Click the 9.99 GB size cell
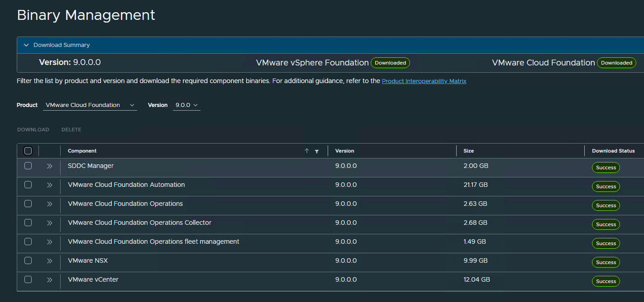Viewport: 644px width, 302px height. pos(476,260)
